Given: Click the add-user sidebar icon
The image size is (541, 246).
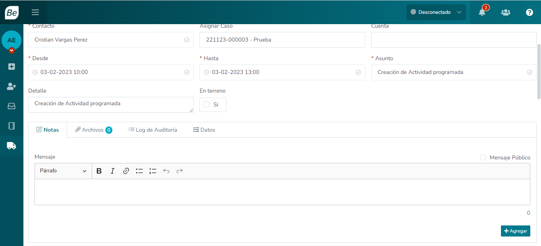Looking at the screenshot, I should pyautogui.click(x=12, y=86).
